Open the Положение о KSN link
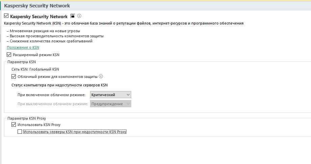The height and width of the screenshot is (164, 311). [23, 47]
